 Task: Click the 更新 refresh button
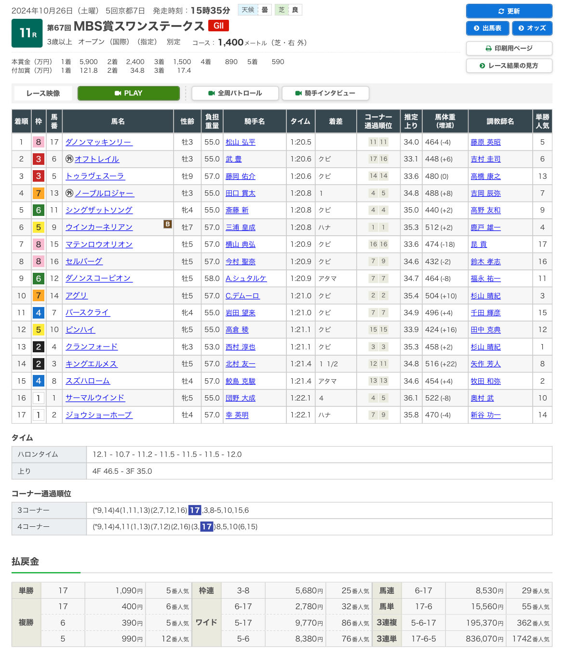pyautogui.click(x=509, y=11)
